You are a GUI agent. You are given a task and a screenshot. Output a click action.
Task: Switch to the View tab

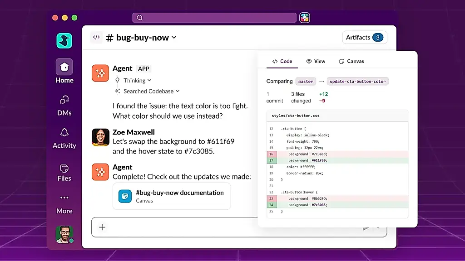click(x=316, y=61)
